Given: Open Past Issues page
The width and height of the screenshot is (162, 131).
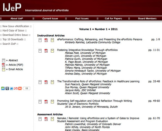Looking at the screenshot, I should (x=82, y=18).
